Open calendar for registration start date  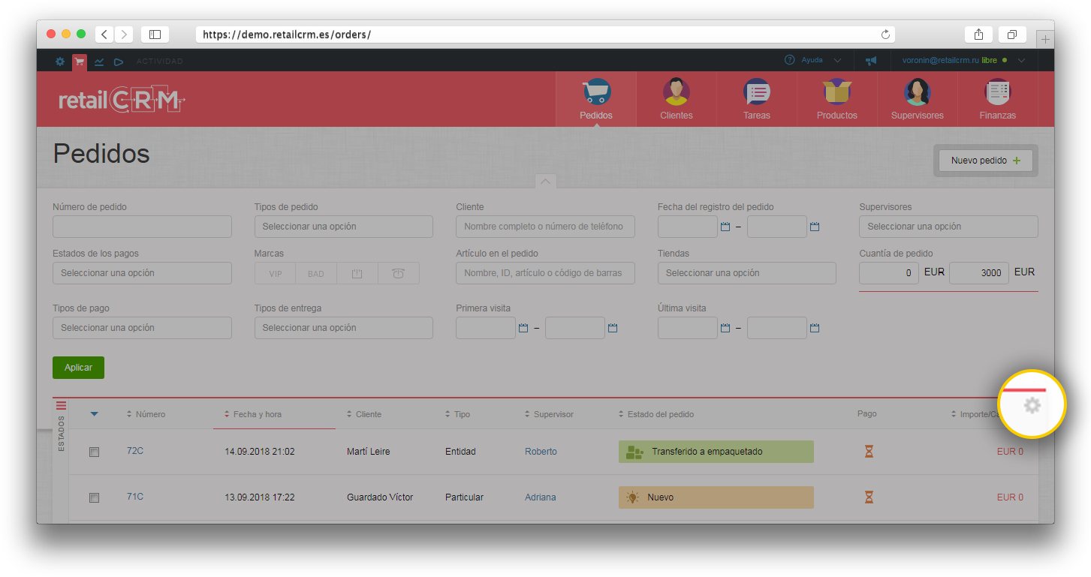725,227
